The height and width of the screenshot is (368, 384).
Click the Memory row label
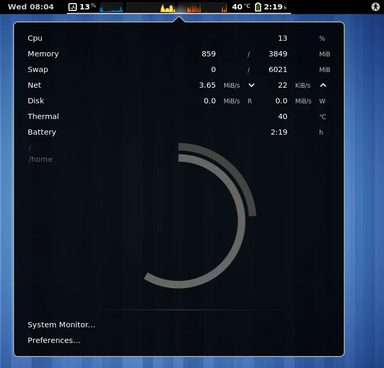pos(43,54)
